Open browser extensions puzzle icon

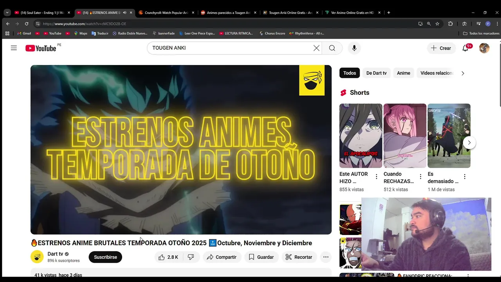pos(451,23)
